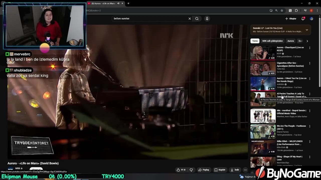Screen dimensions: 321x180
Task: Open Aurora I Went Too Far thumbnail
Action: (263, 83)
